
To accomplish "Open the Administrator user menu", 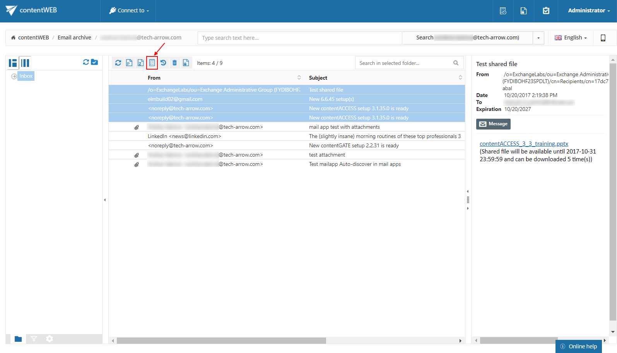I will pyautogui.click(x=589, y=10).
